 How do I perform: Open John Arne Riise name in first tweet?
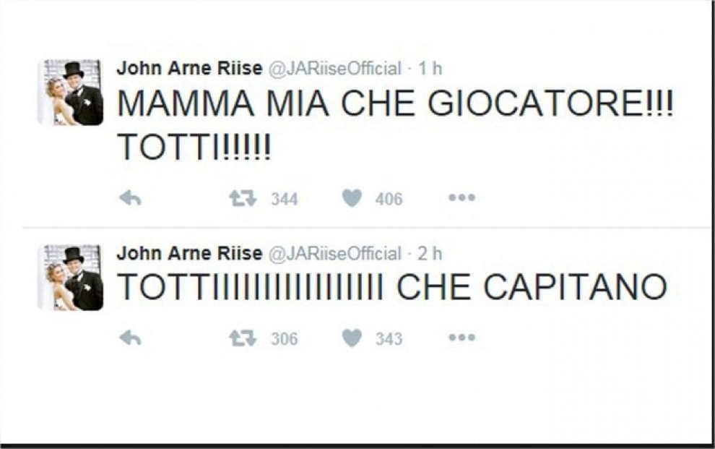click(189, 69)
